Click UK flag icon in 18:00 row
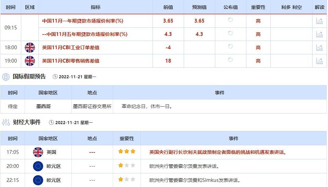 click(30, 48)
